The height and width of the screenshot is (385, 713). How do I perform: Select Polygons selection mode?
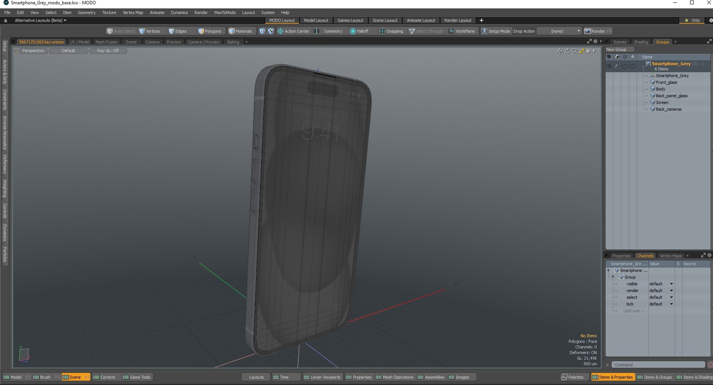pyautogui.click(x=210, y=31)
